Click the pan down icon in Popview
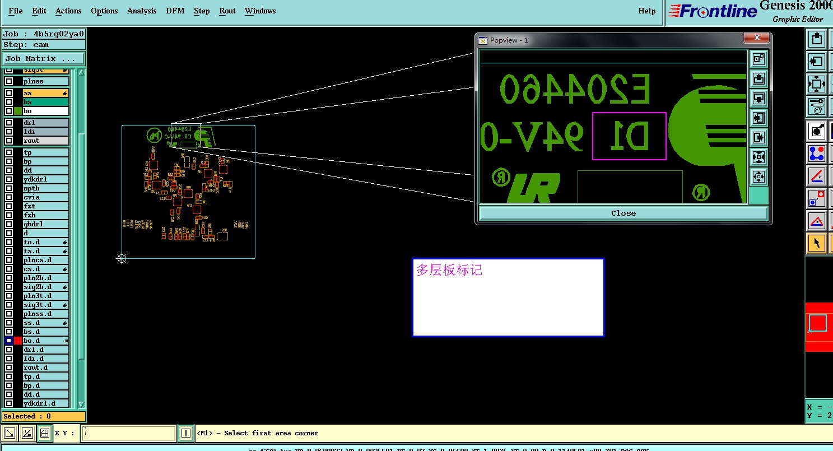833x451 pixels. (759, 99)
